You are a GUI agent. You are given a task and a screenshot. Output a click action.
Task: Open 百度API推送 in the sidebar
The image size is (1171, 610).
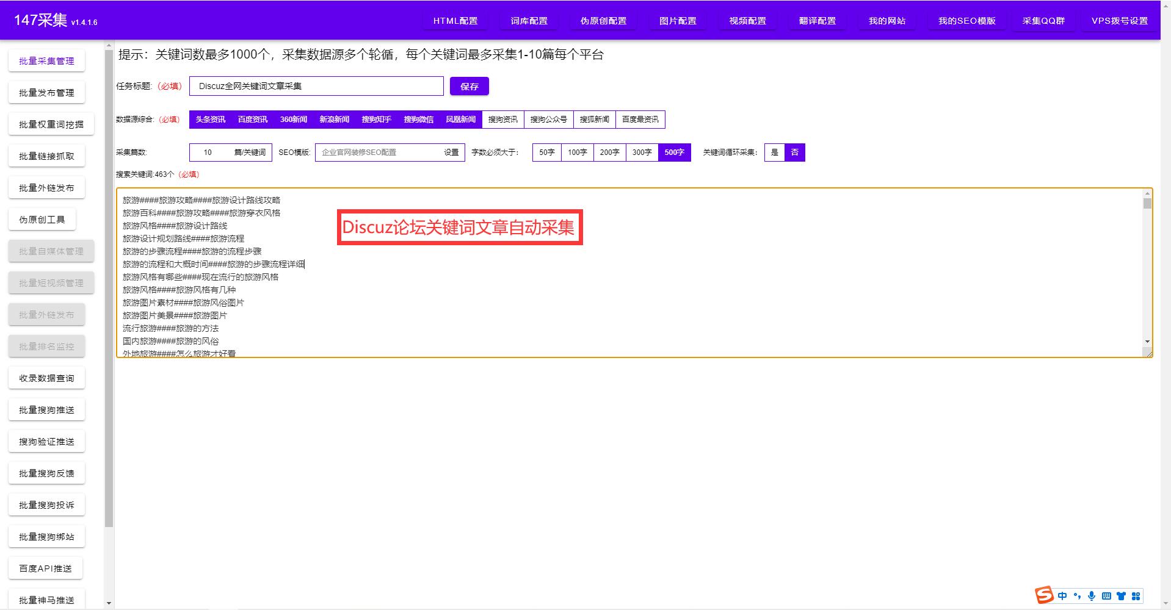click(45, 569)
